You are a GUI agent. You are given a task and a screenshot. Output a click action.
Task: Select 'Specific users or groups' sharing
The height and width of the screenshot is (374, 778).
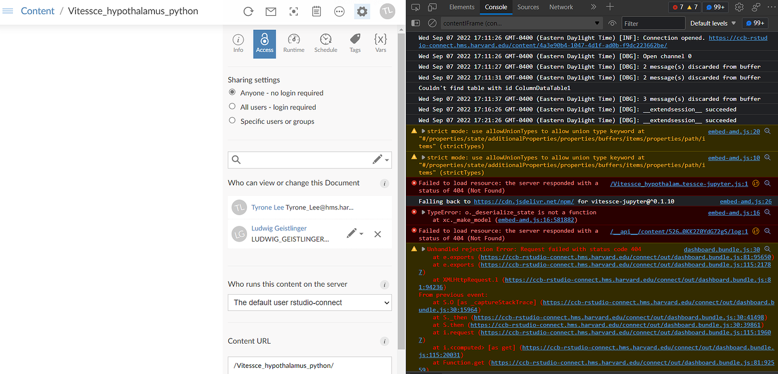click(x=232, y=121)
